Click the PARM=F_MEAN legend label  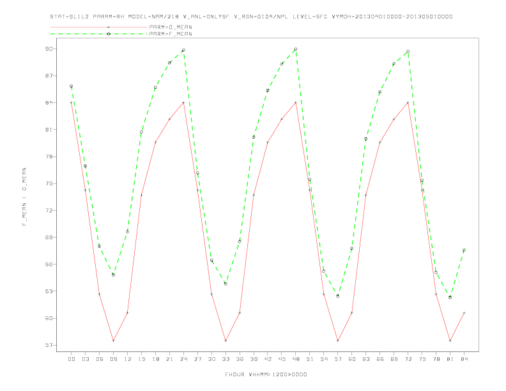(171, 34)
